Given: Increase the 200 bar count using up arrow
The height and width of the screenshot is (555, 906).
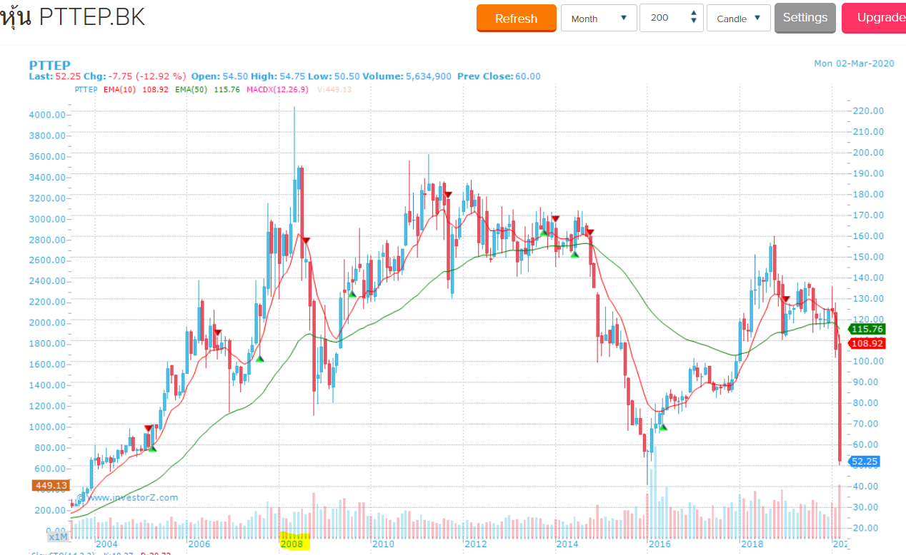Looking at the screenshot, I should (693, 14).
